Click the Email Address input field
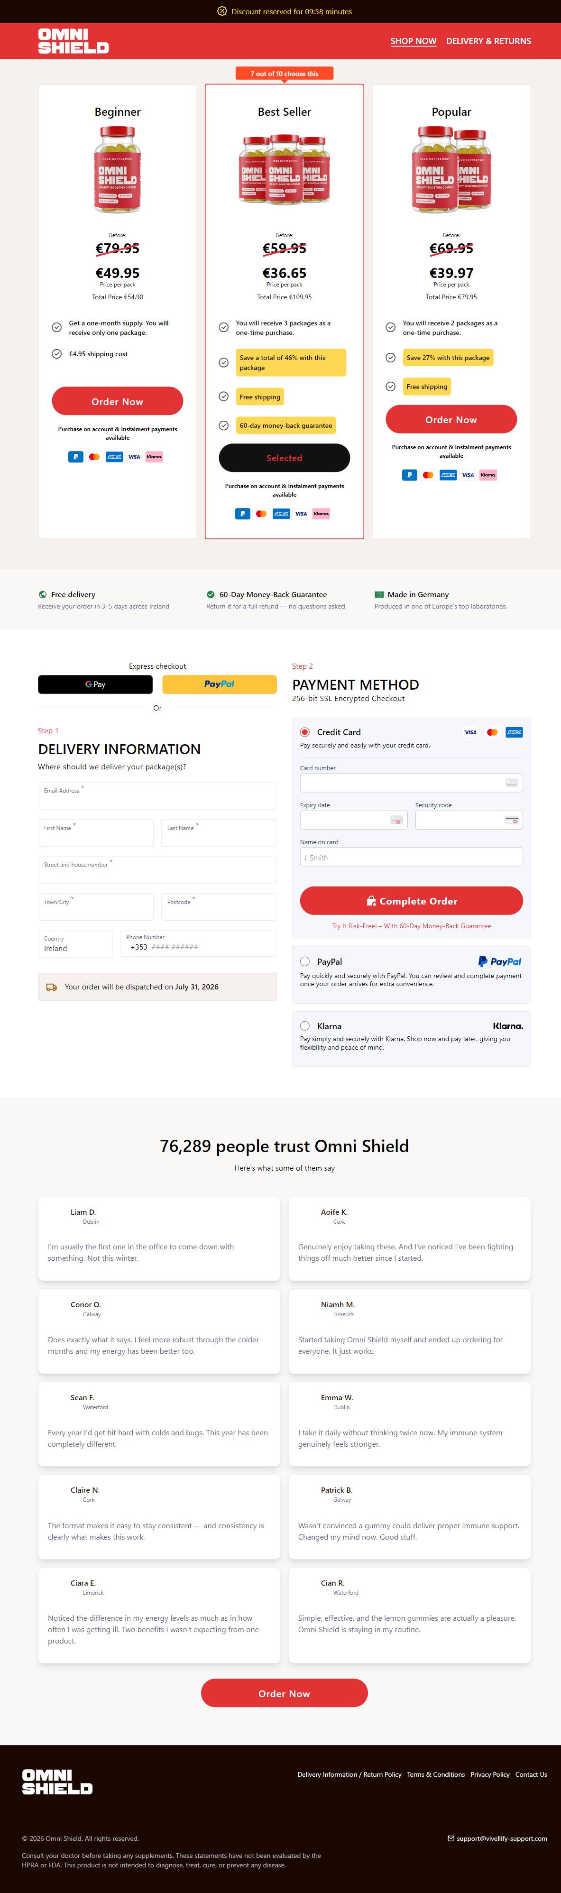Viewport: 561px width, 1893px height. 157,796
